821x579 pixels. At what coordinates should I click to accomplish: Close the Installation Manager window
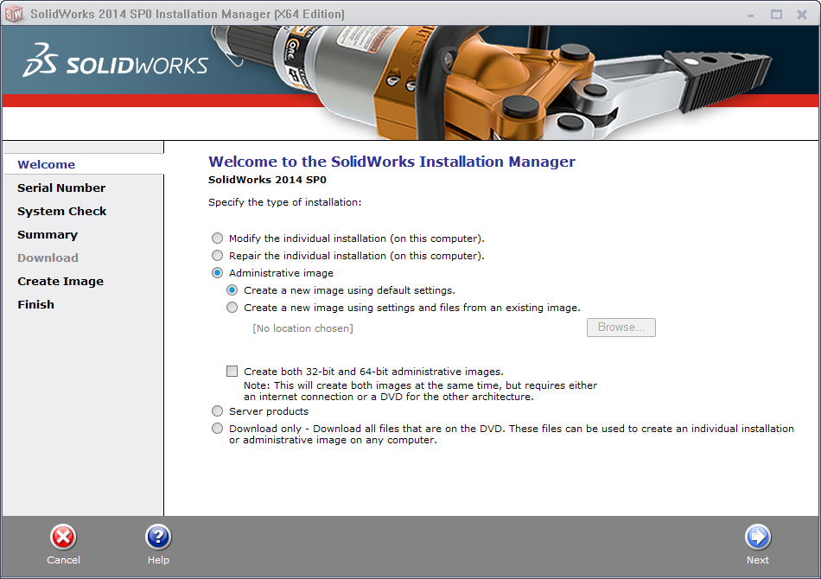pos(802,15)
